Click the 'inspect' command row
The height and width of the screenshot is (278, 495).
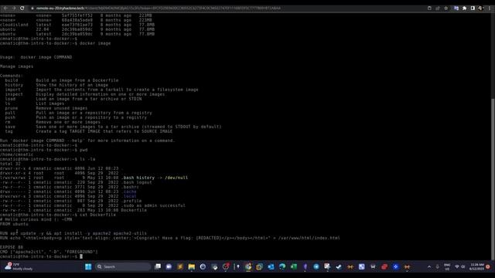(84, 94)
